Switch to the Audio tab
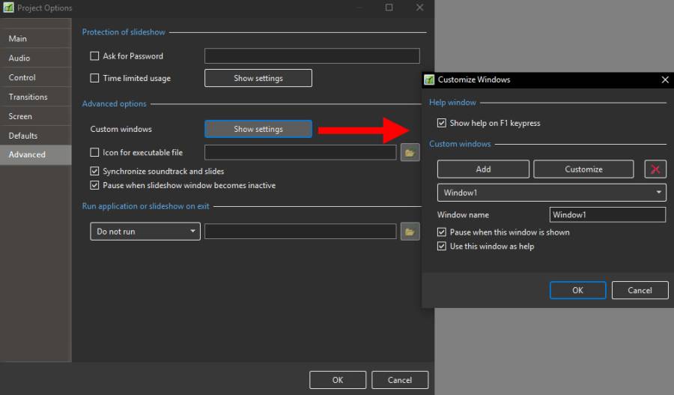 (19, 58)
